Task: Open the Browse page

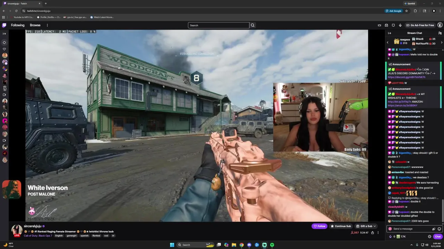Action: point(35,25)
